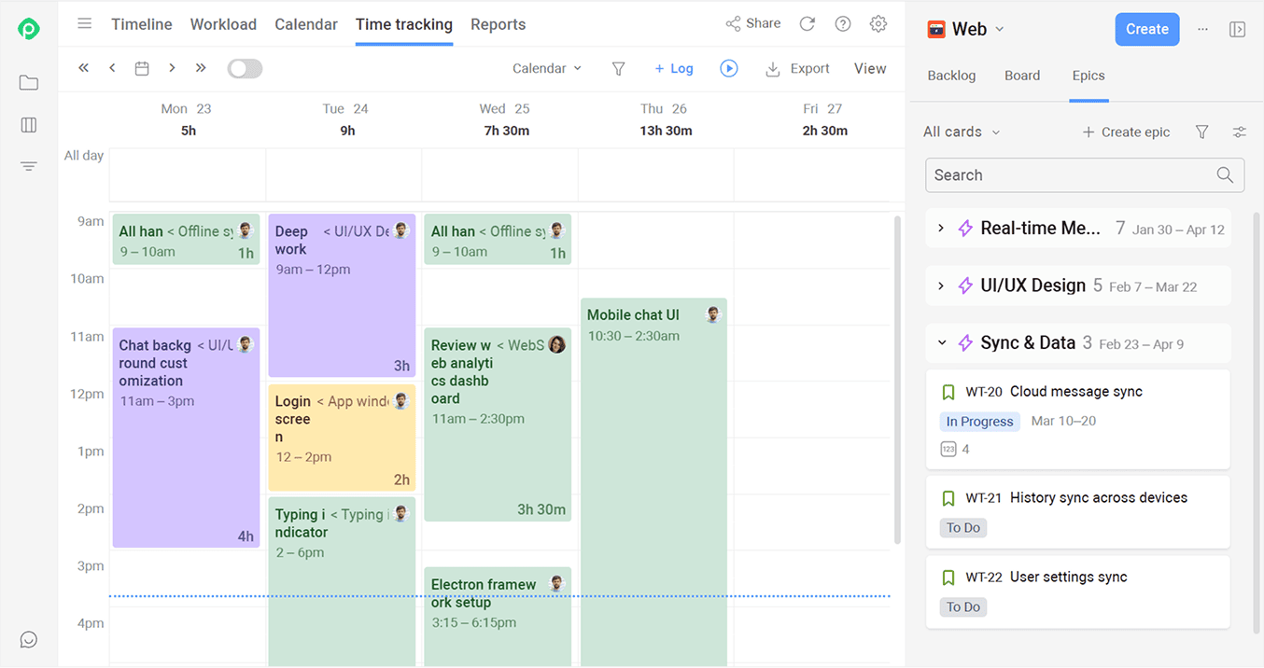This screenshot has height=668, width=1264.
Task: Open the Board tab
Action: tap(1022, 76)
